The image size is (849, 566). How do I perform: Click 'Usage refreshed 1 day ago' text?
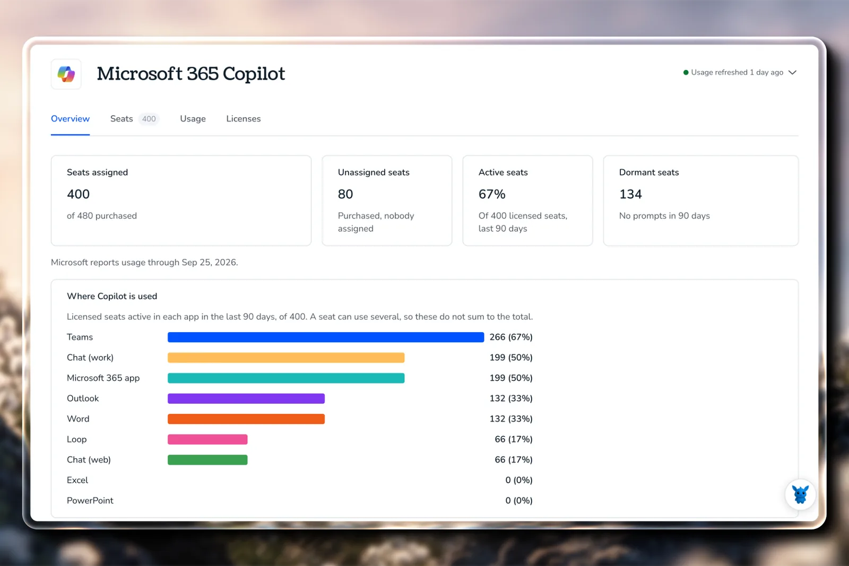click(737, 73)
